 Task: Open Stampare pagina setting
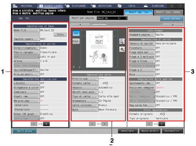pyautogui.click(x=142, y=35)
